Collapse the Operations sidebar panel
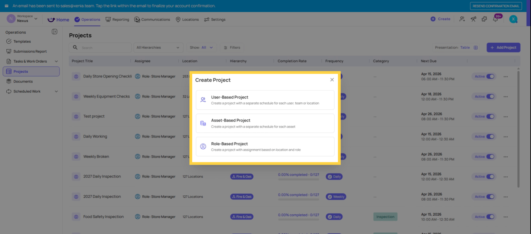The image size is (531, 234). point(54,32)
